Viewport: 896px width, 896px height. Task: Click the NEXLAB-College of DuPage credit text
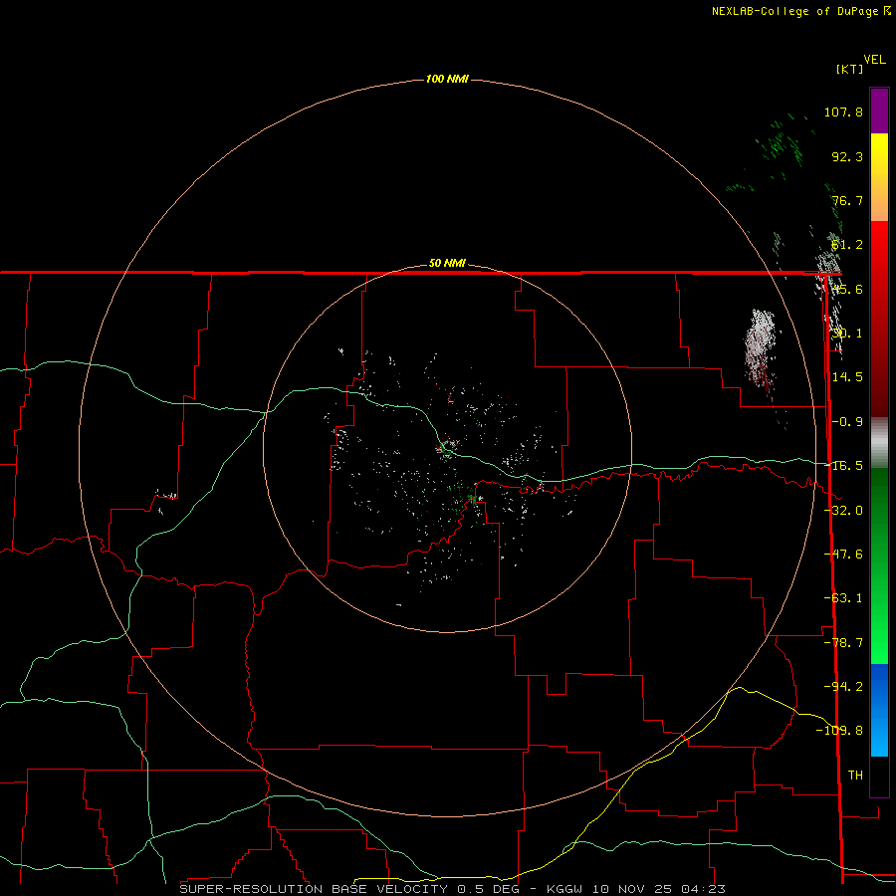pyautogui.click(x=794, y=11)
